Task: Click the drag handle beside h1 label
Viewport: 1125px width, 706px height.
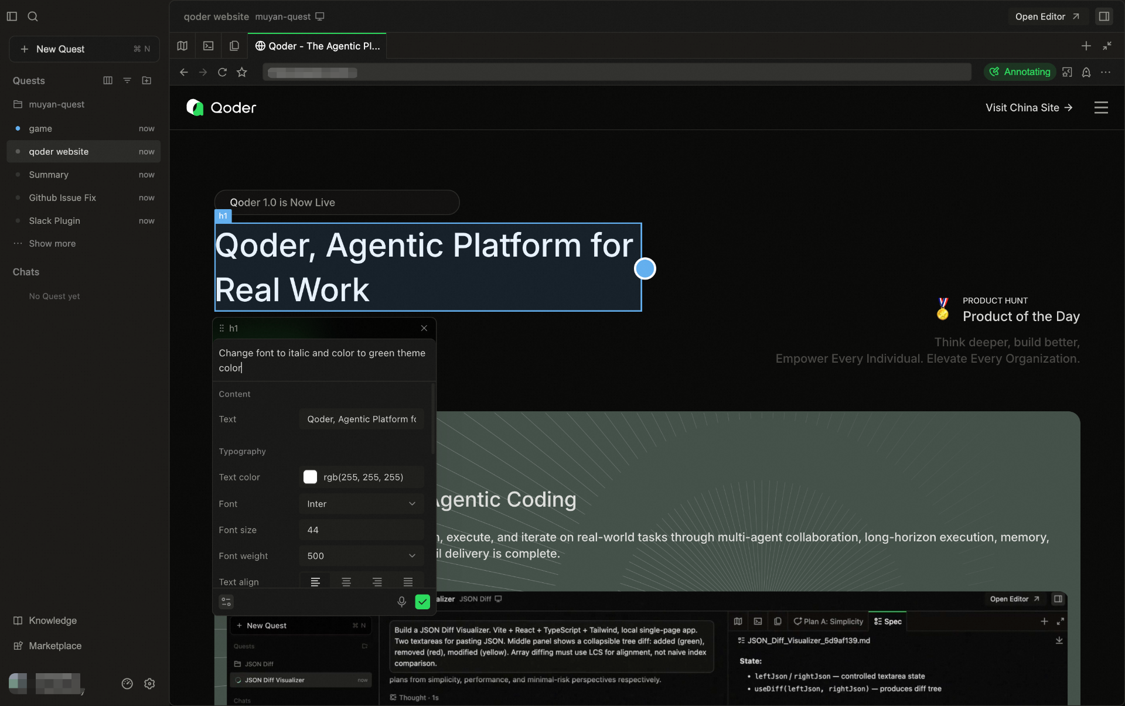Action: [x=221, y=328]
